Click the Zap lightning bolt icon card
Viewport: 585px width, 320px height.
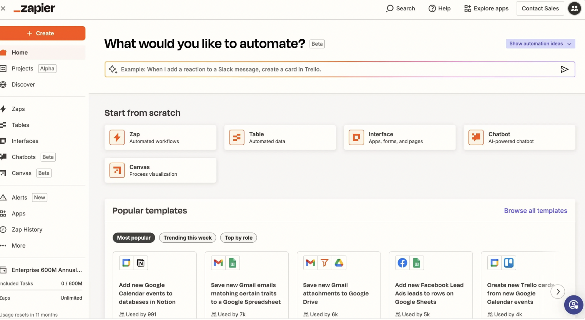tap(117, 137)
